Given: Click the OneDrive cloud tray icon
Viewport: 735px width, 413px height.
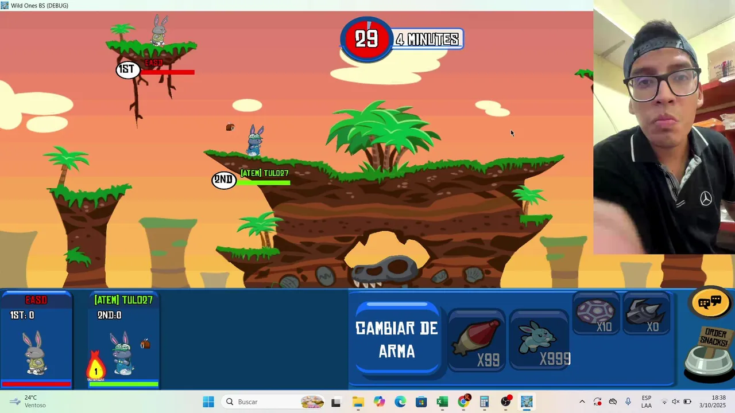Looking at the screenshot, I should pyautogui.click(x=613, y=402).
